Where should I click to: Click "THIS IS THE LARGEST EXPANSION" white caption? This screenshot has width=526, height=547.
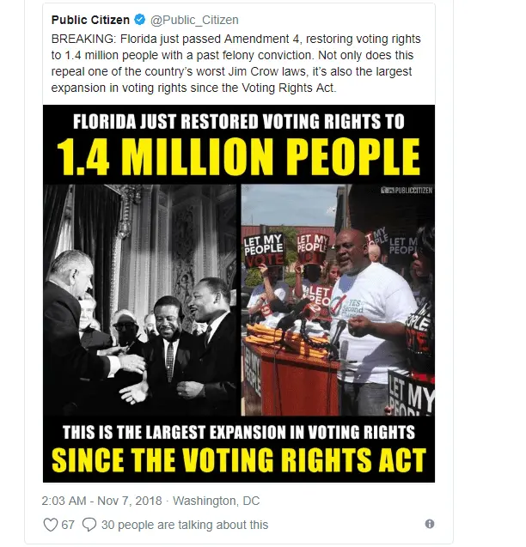[x=238, y=432]
